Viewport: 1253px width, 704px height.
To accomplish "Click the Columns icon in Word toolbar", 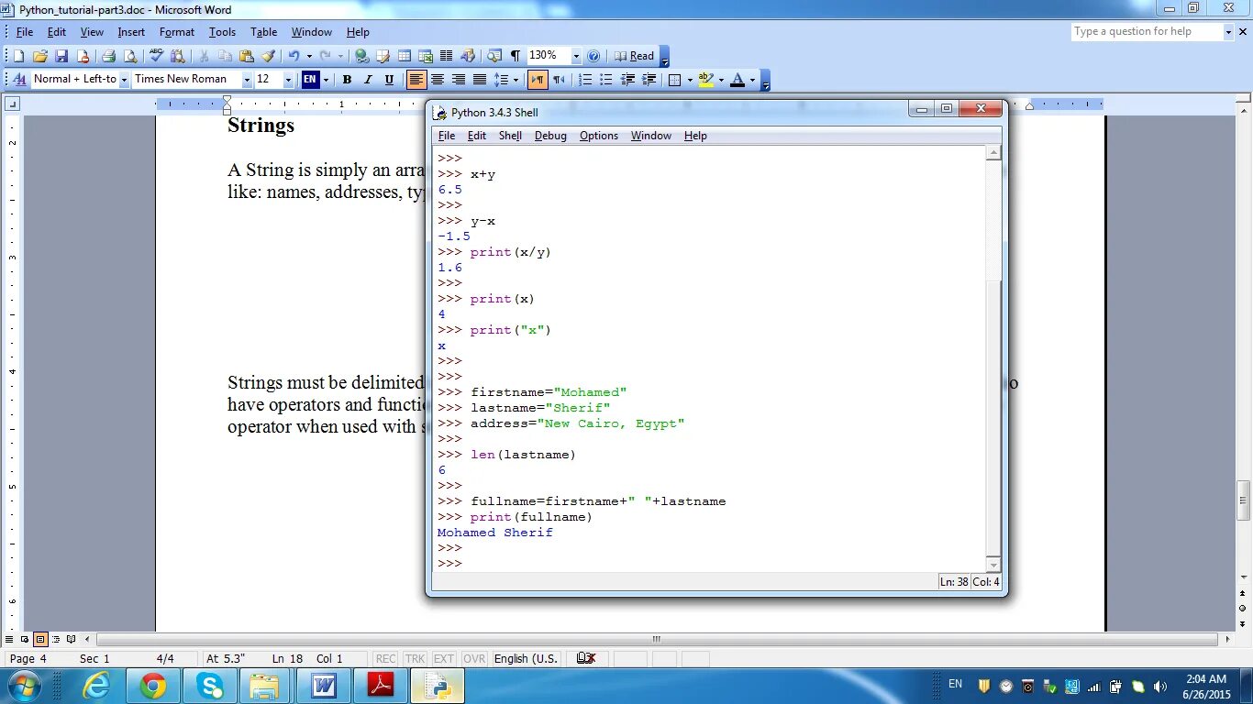I will point(447,56).
